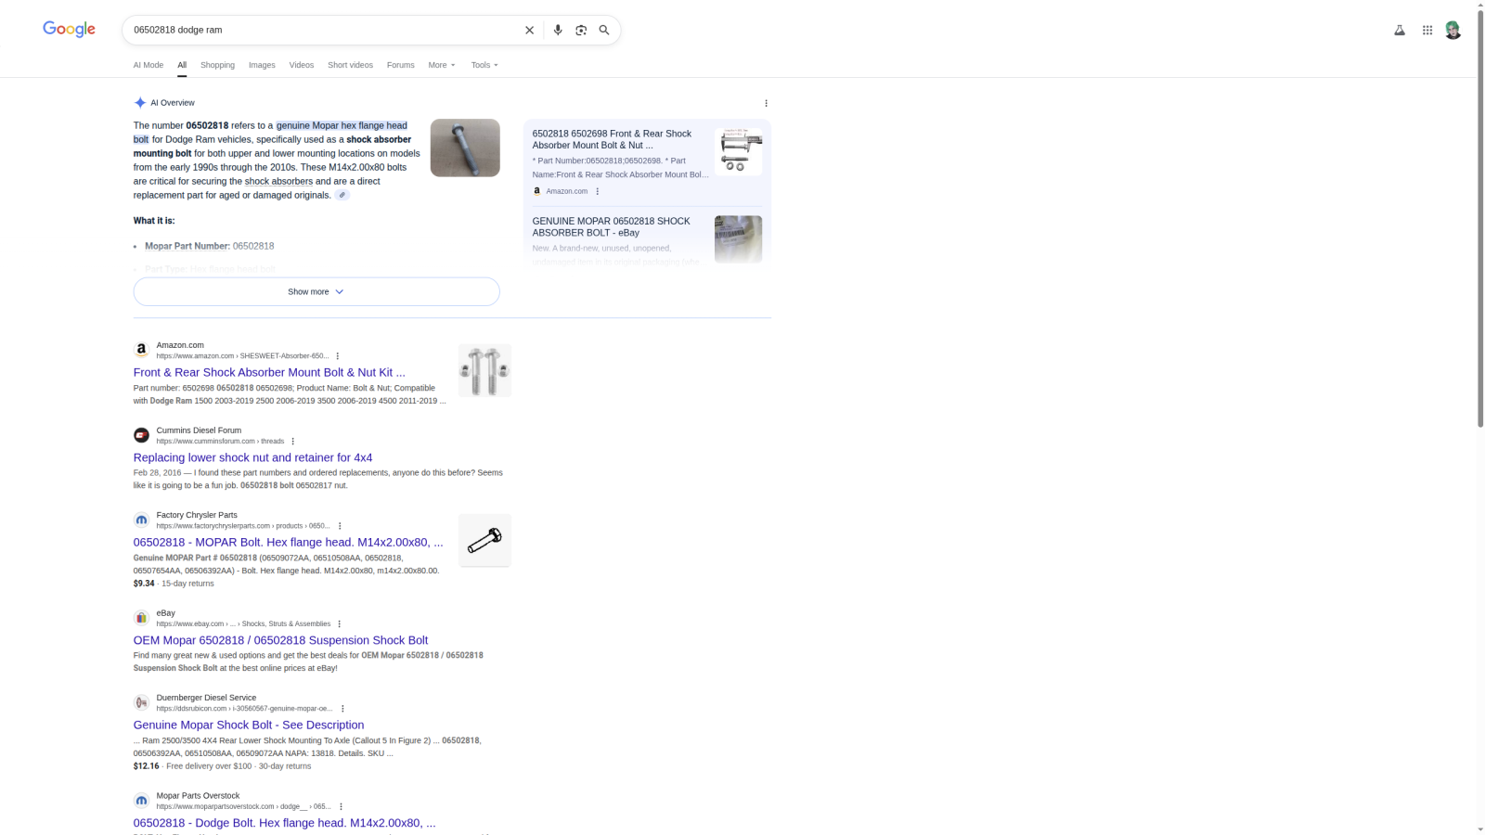Click into the search input field
The width and height of the screenshot is (1485, 835).
coord(320,30)
